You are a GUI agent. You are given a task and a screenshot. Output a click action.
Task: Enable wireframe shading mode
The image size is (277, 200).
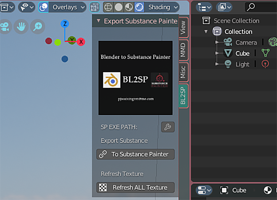click(x=108, y=7)
